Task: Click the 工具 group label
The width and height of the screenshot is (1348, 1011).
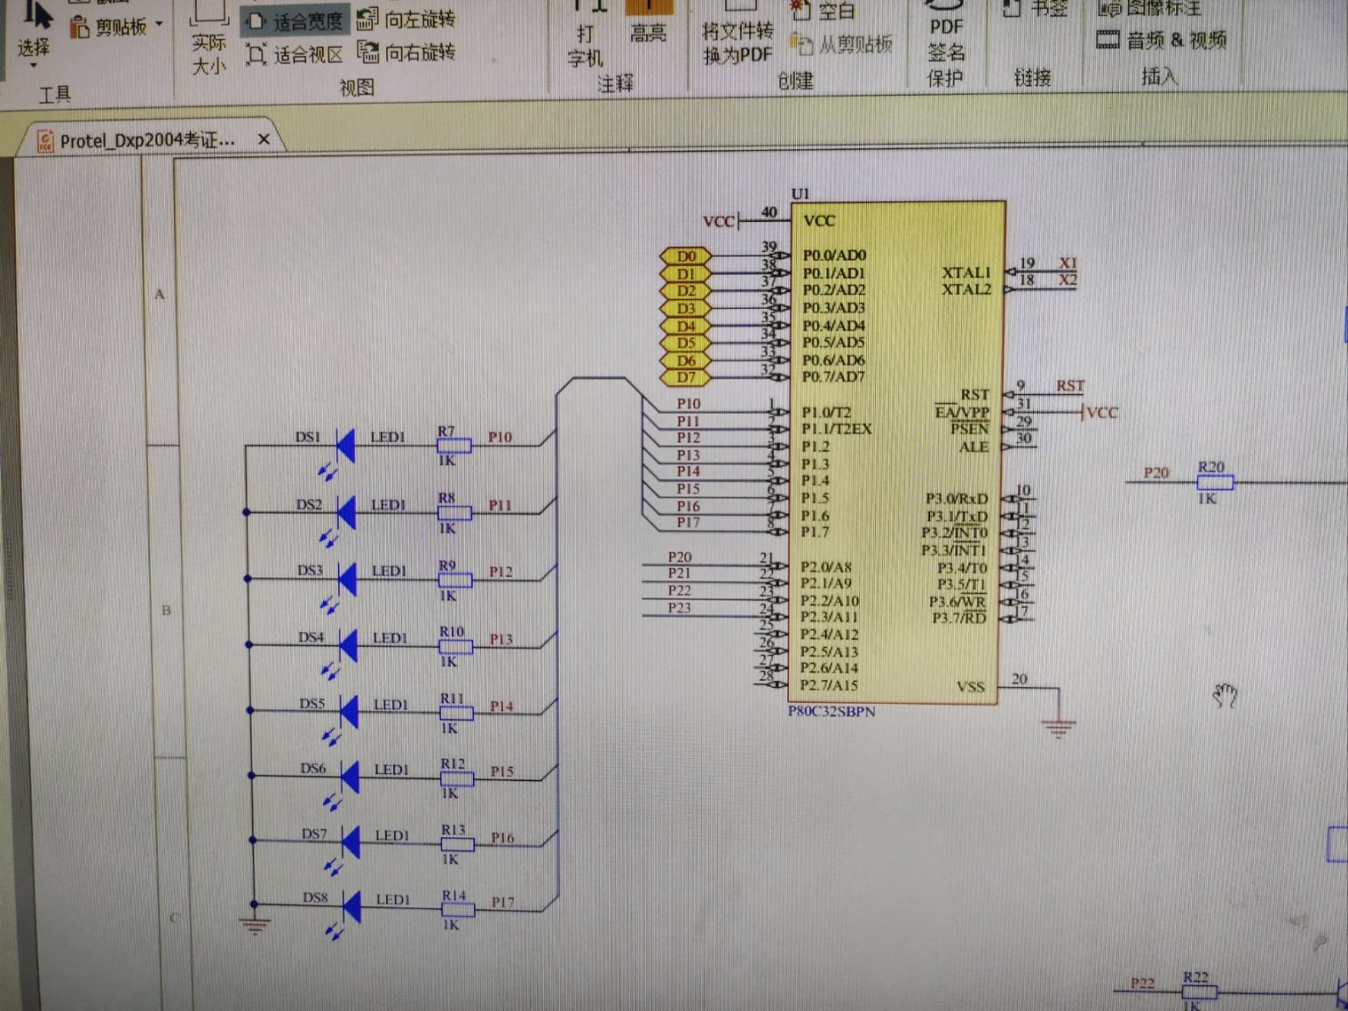Action: [54, 94]
